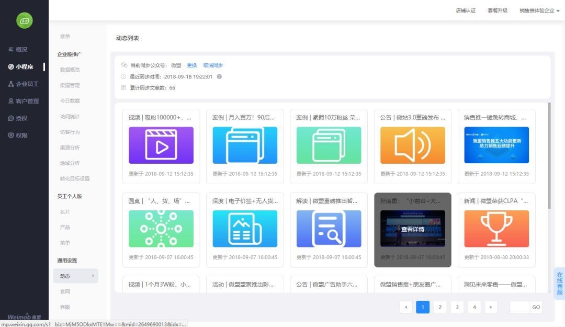Expand the 销售推体验企业 account dropdown
This screenshot has height=327, width=565.
539,10
